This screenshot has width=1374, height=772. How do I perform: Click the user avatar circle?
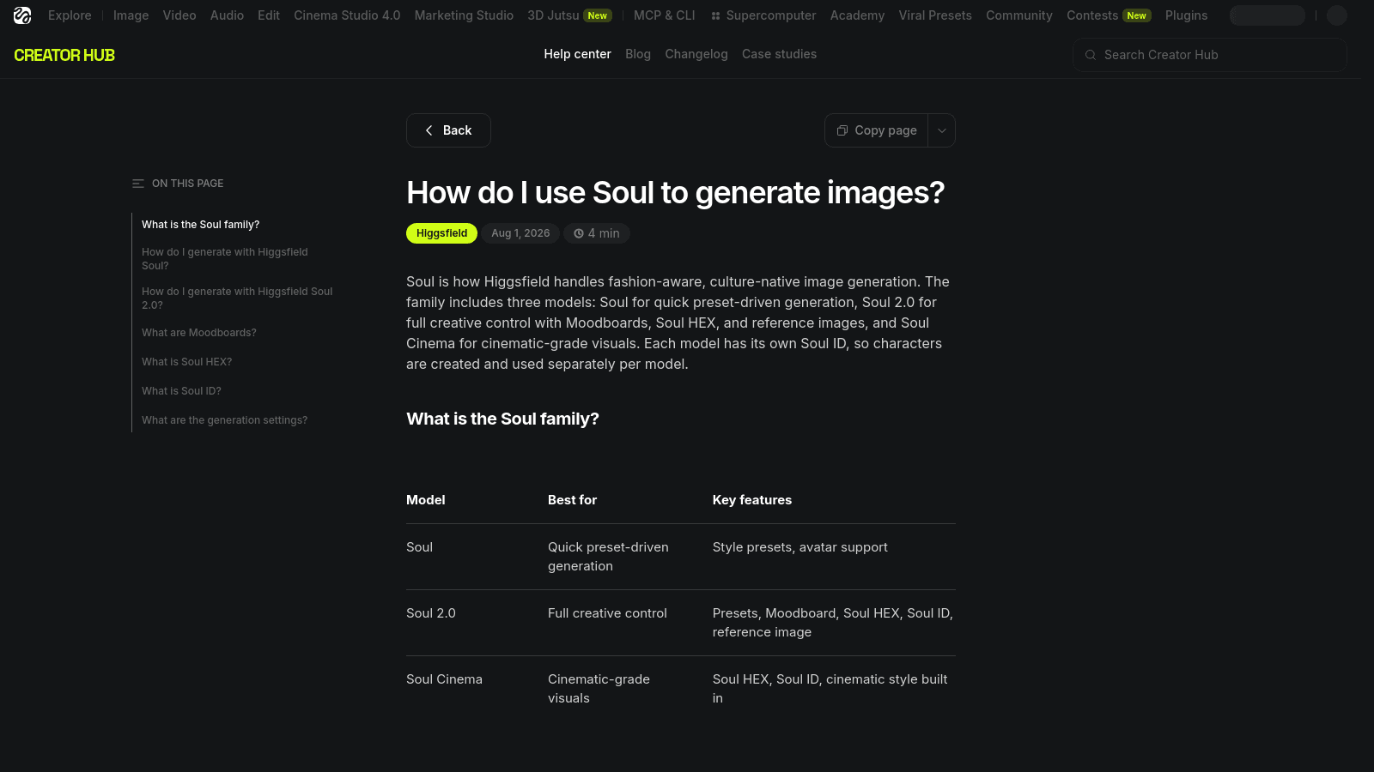(x=1337, y=15)
